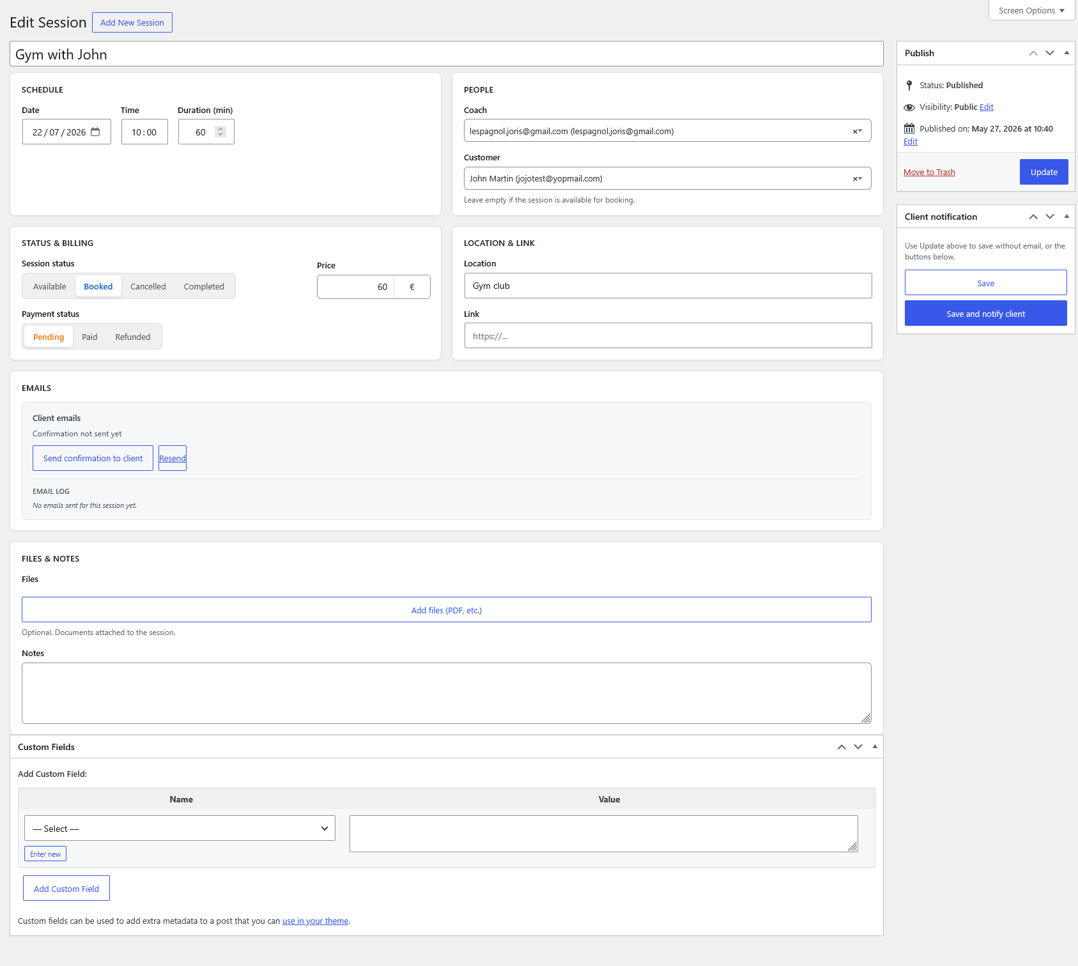Move Publish panel up arrow
The width and height of the screenshot is (1078, 966).
coord(1033,53)
